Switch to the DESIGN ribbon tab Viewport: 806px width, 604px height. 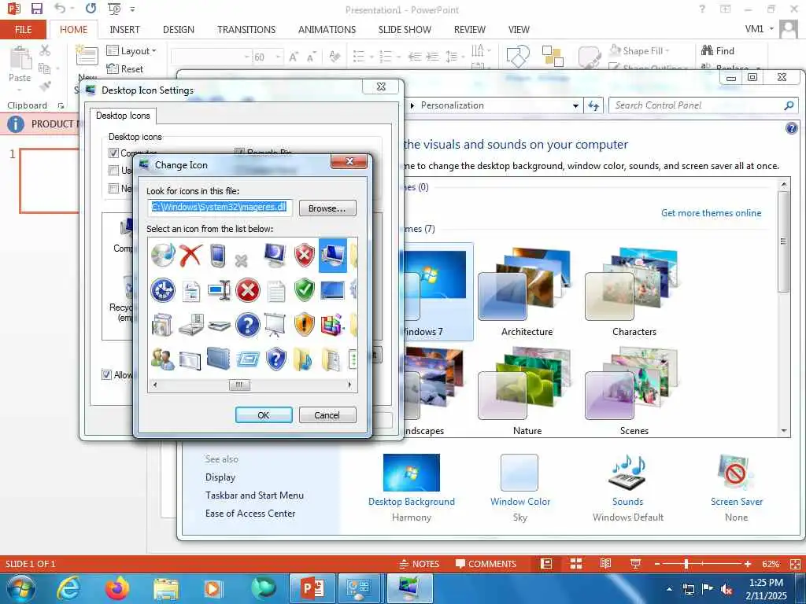(x=179, y=29)
